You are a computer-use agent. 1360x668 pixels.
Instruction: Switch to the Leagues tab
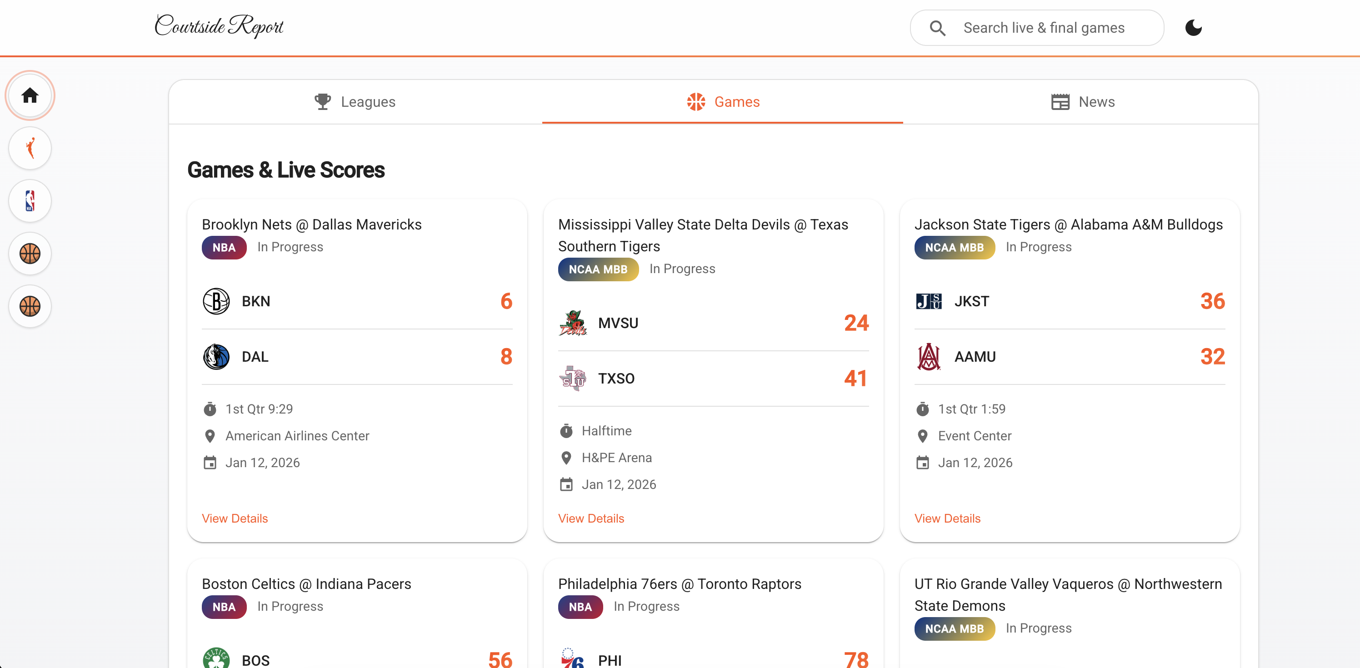[355, 102]
